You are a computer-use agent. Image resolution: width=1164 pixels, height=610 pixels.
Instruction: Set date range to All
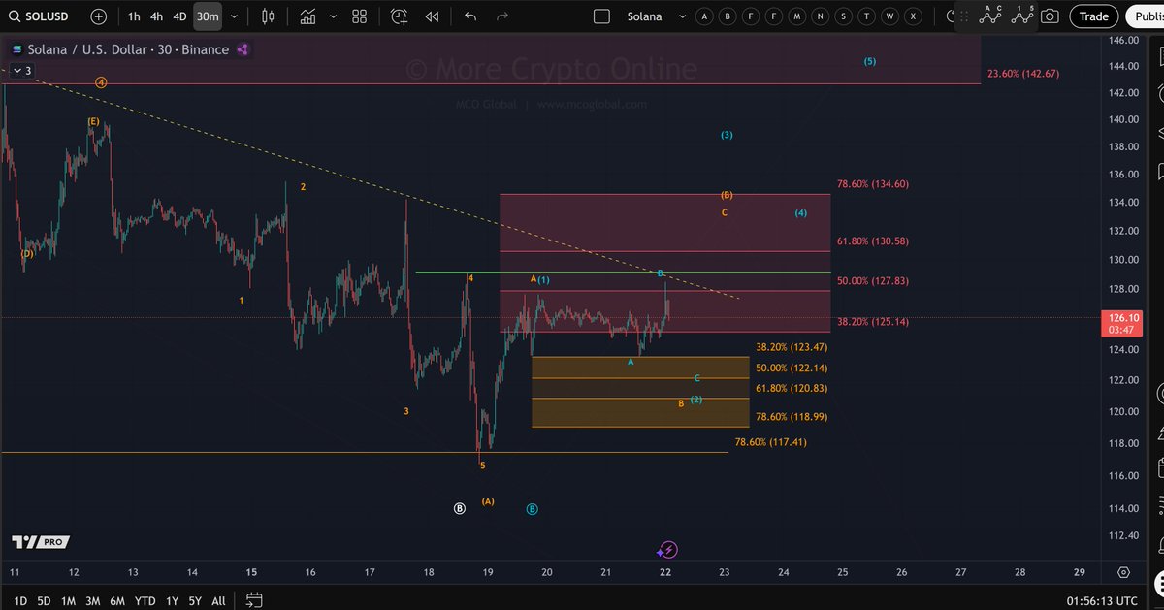click(218, 601)
